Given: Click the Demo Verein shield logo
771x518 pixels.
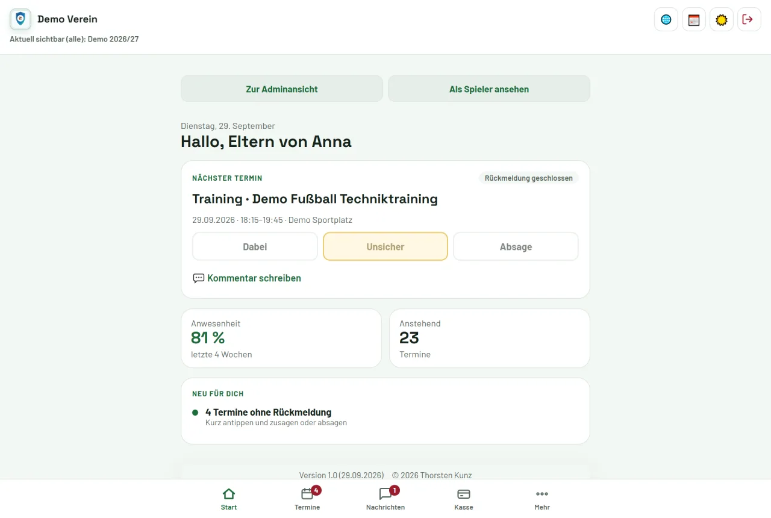Looking at the screenshot, I should coord(20,19).
